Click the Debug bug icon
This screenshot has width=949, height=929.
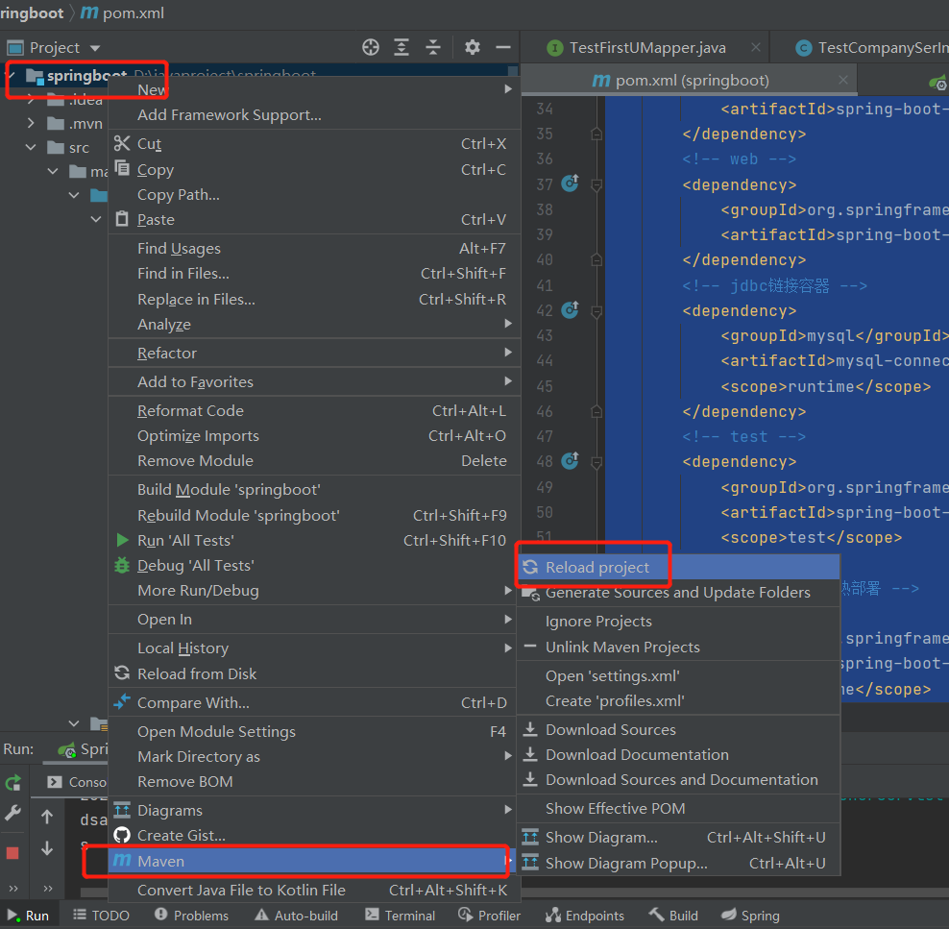pos(122,565)
